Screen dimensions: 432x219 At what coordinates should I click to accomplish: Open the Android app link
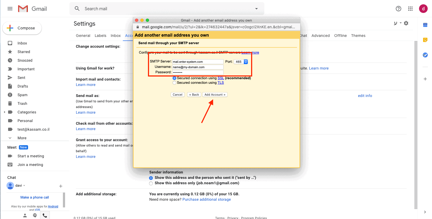53,206
